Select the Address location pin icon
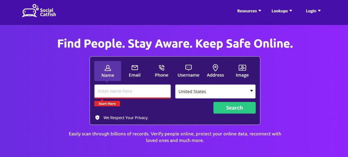The width and height of the screenshot is (348, 157). (215, 68)
